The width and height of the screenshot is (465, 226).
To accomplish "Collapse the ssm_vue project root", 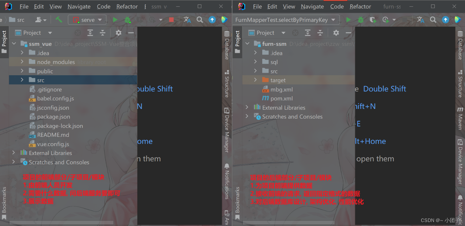I will click(14, 43).
